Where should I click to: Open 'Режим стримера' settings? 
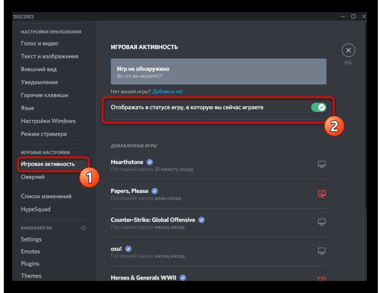[44, 134]
